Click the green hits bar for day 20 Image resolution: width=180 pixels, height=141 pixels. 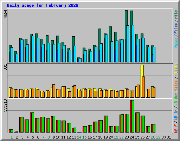click(110, 34)
